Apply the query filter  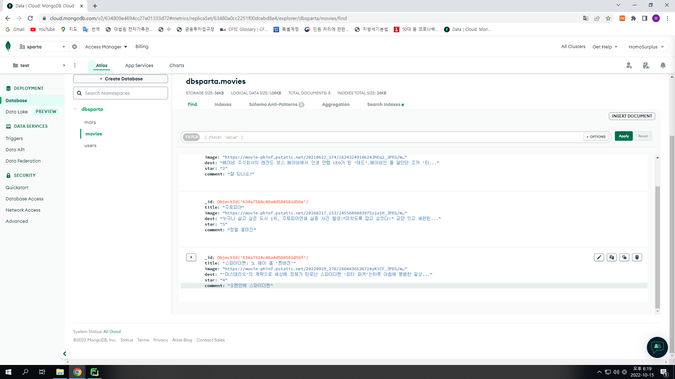coord(624,136)
